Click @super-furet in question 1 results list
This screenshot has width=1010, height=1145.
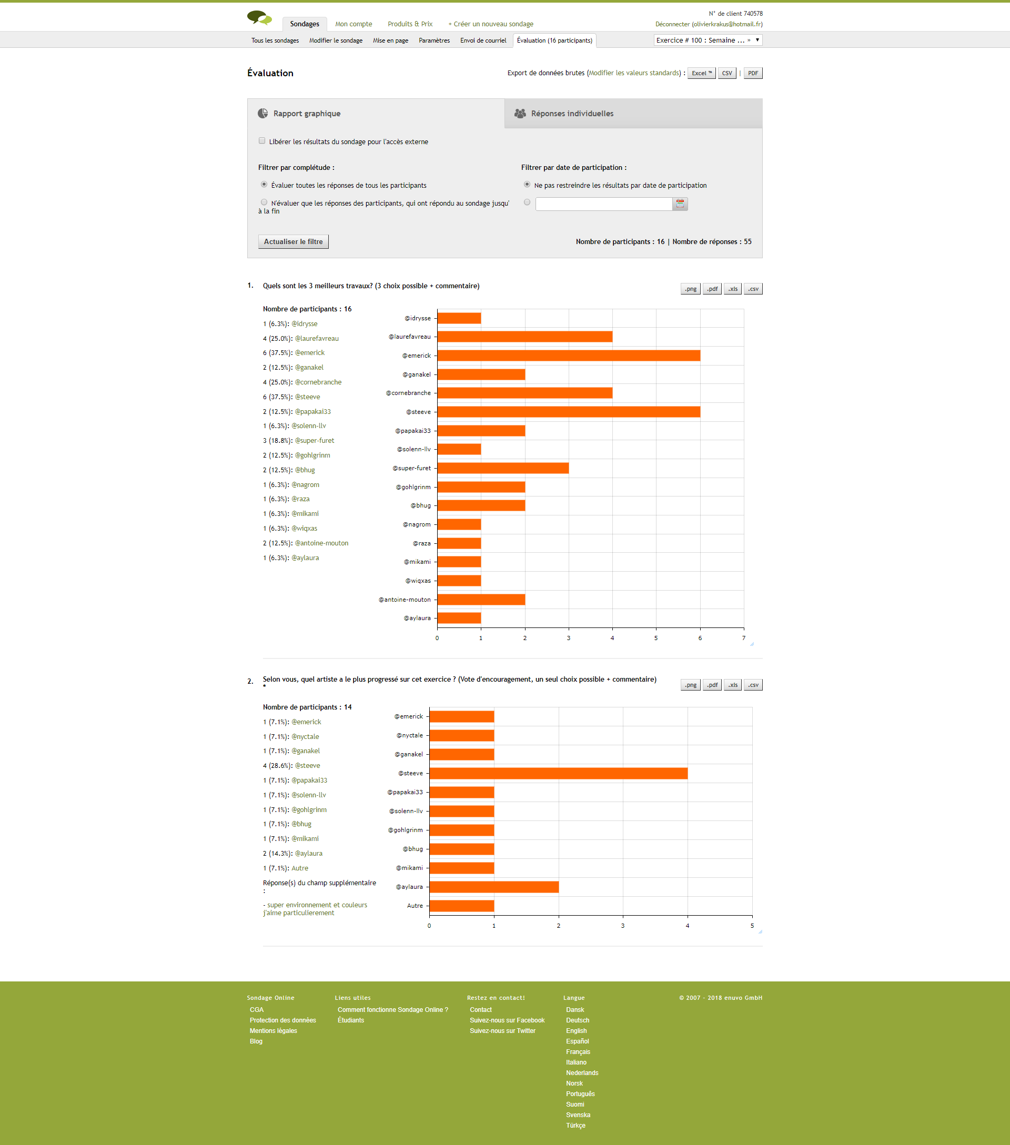(x=314, y=441)
